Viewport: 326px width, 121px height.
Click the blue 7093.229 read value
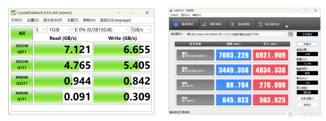233,55
